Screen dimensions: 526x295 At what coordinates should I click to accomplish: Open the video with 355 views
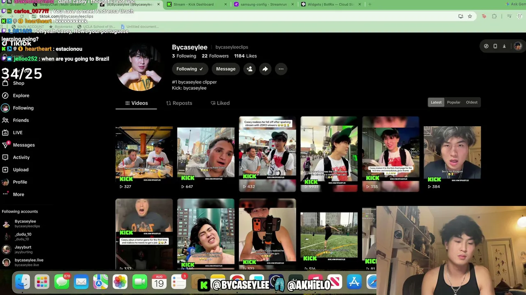[391, 154]
